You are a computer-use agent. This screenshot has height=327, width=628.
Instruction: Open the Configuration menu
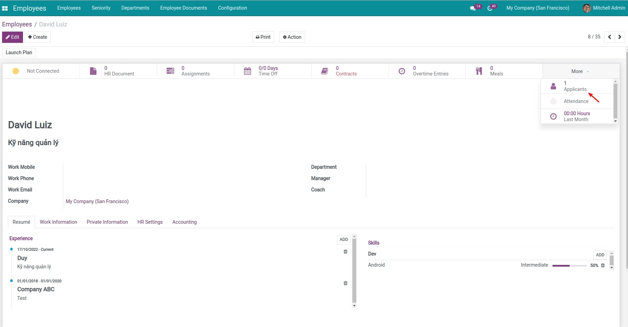point(232,8)
